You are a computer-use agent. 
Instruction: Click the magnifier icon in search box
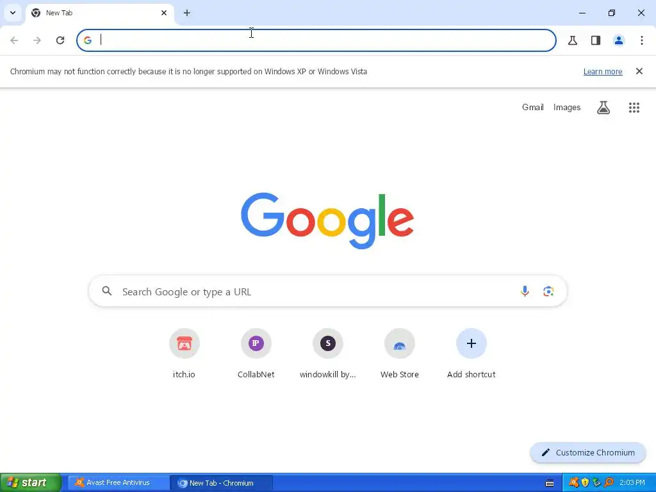(107, 291)
